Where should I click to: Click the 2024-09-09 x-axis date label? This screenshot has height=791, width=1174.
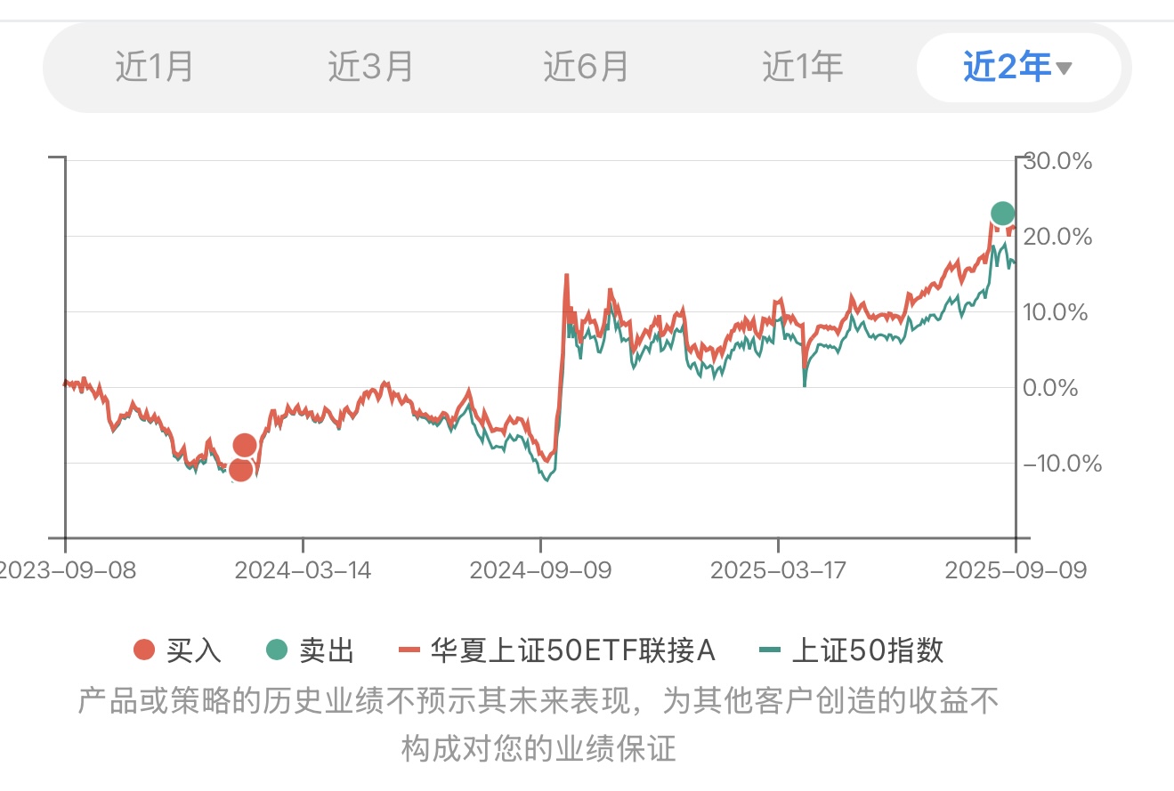[x=540, y=569]
